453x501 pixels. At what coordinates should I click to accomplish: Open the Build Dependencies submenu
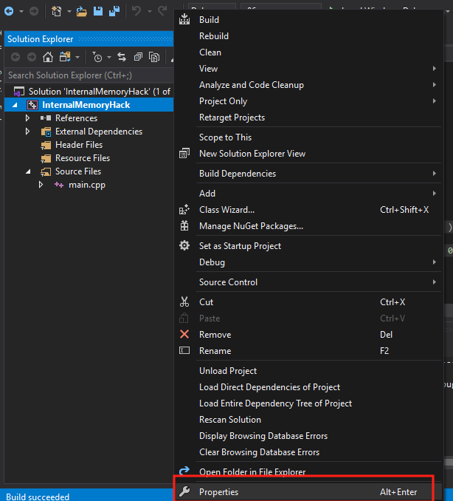coord(238,174)
